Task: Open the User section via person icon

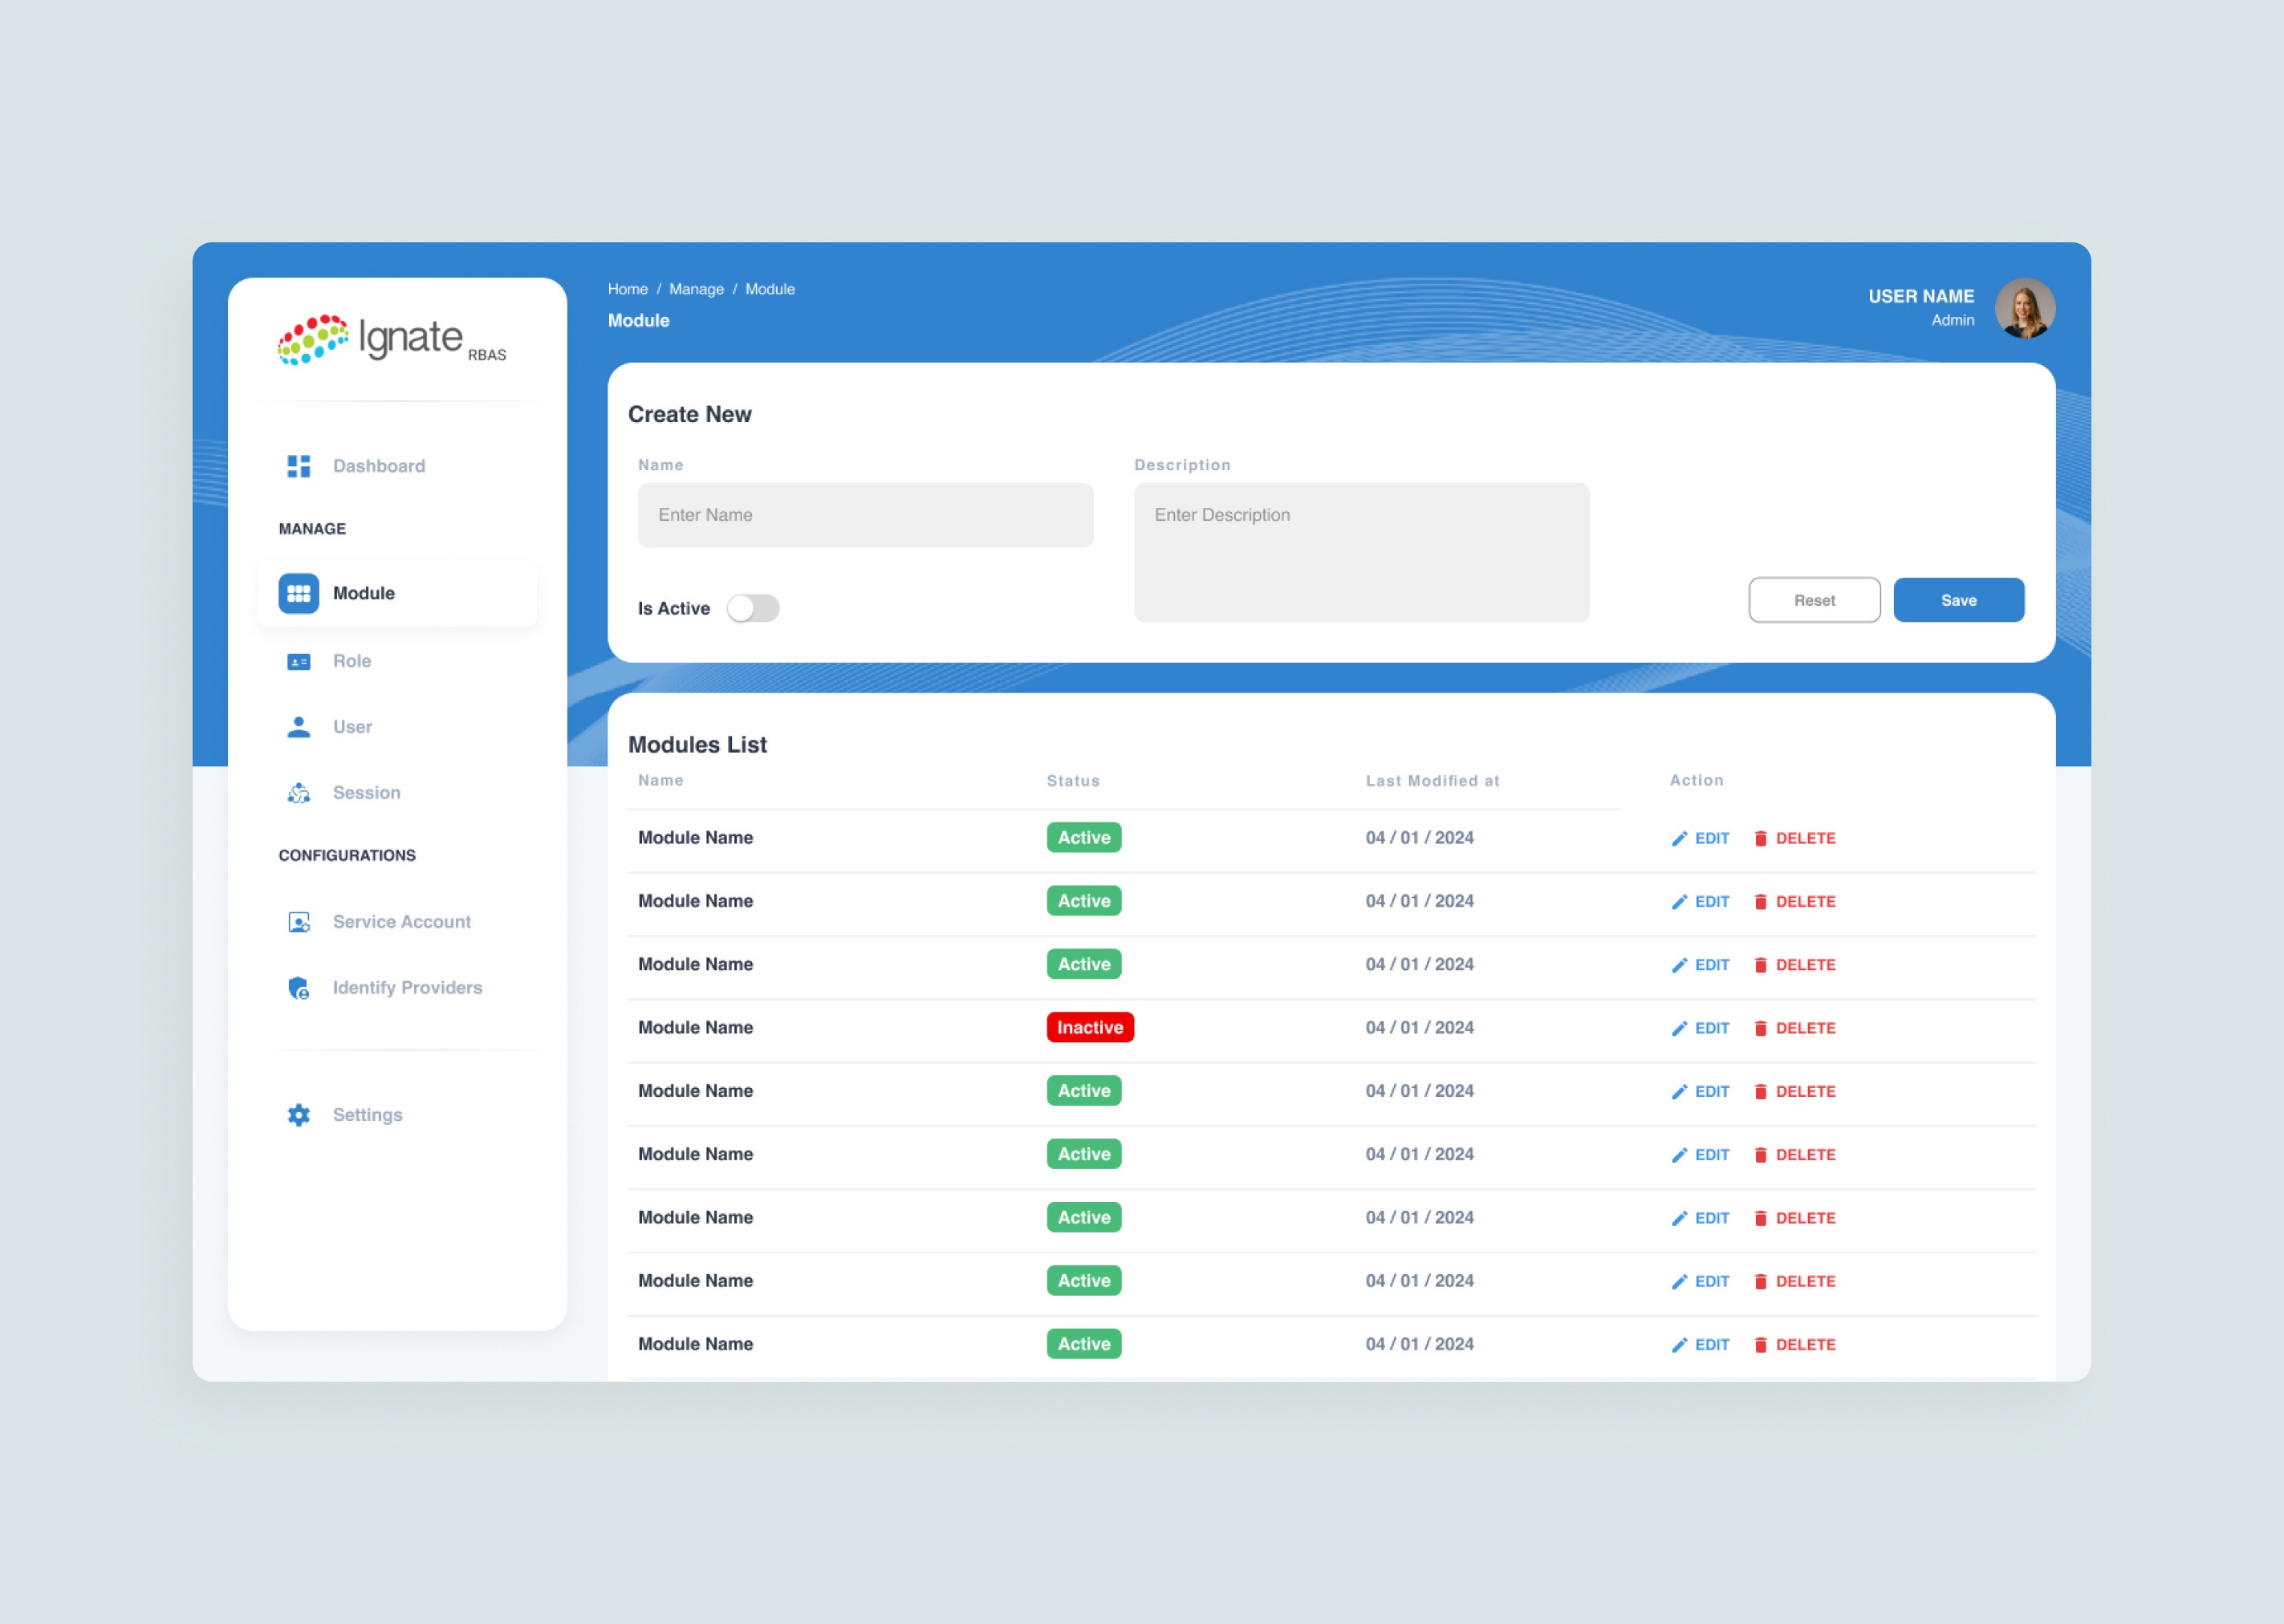Action: [298, 727]
